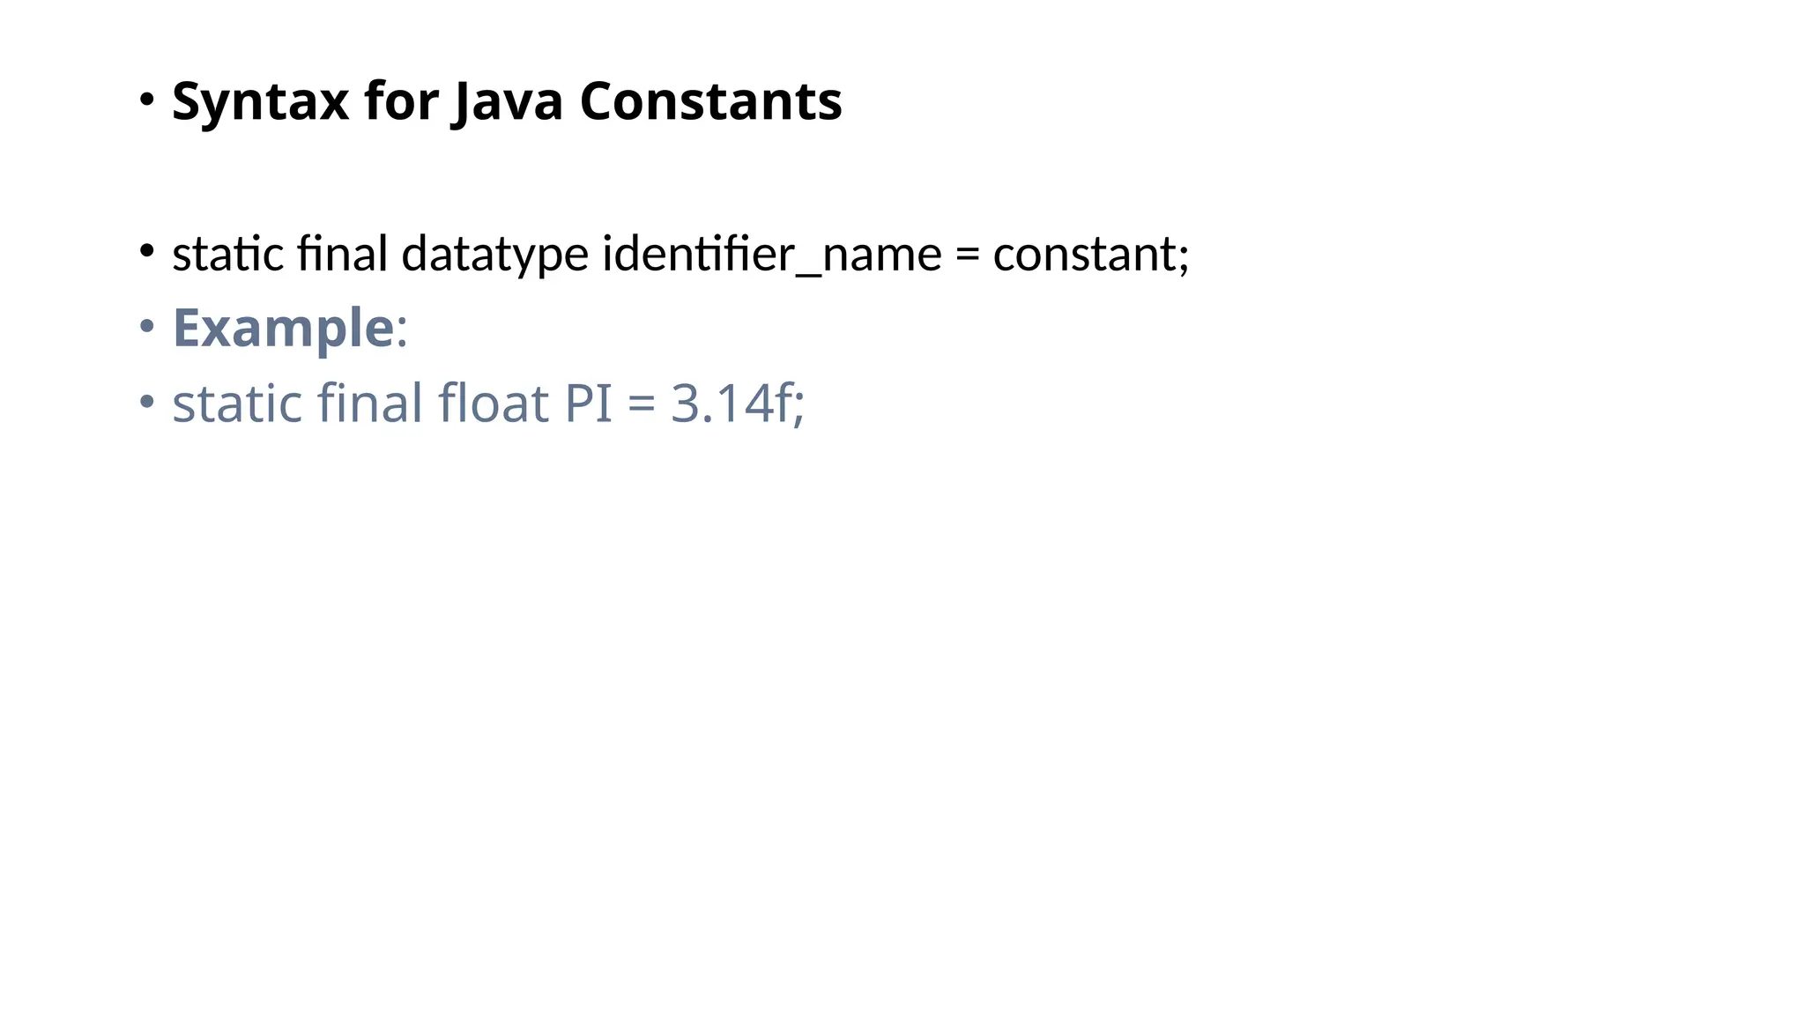Click the bullet before the title line

[x=147, y=98]
